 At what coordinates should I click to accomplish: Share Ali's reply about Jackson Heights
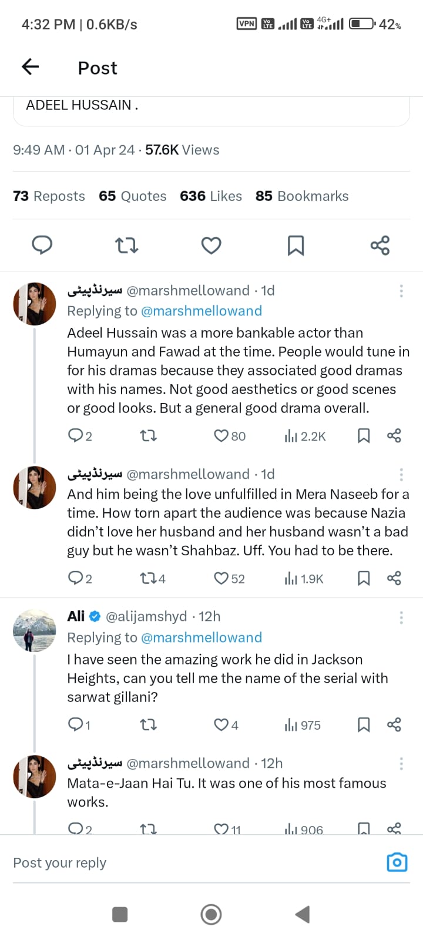pyautogui.click(x=394, y=724)
